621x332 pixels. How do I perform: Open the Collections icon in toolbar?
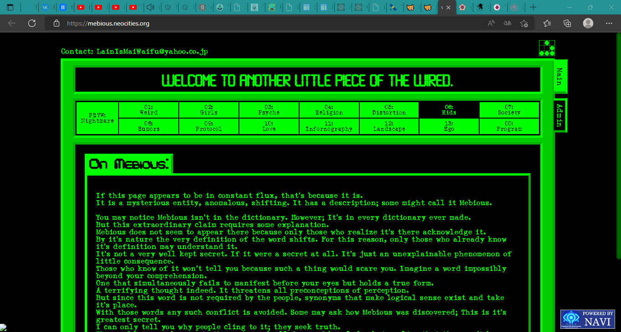(x=567, y=23)
